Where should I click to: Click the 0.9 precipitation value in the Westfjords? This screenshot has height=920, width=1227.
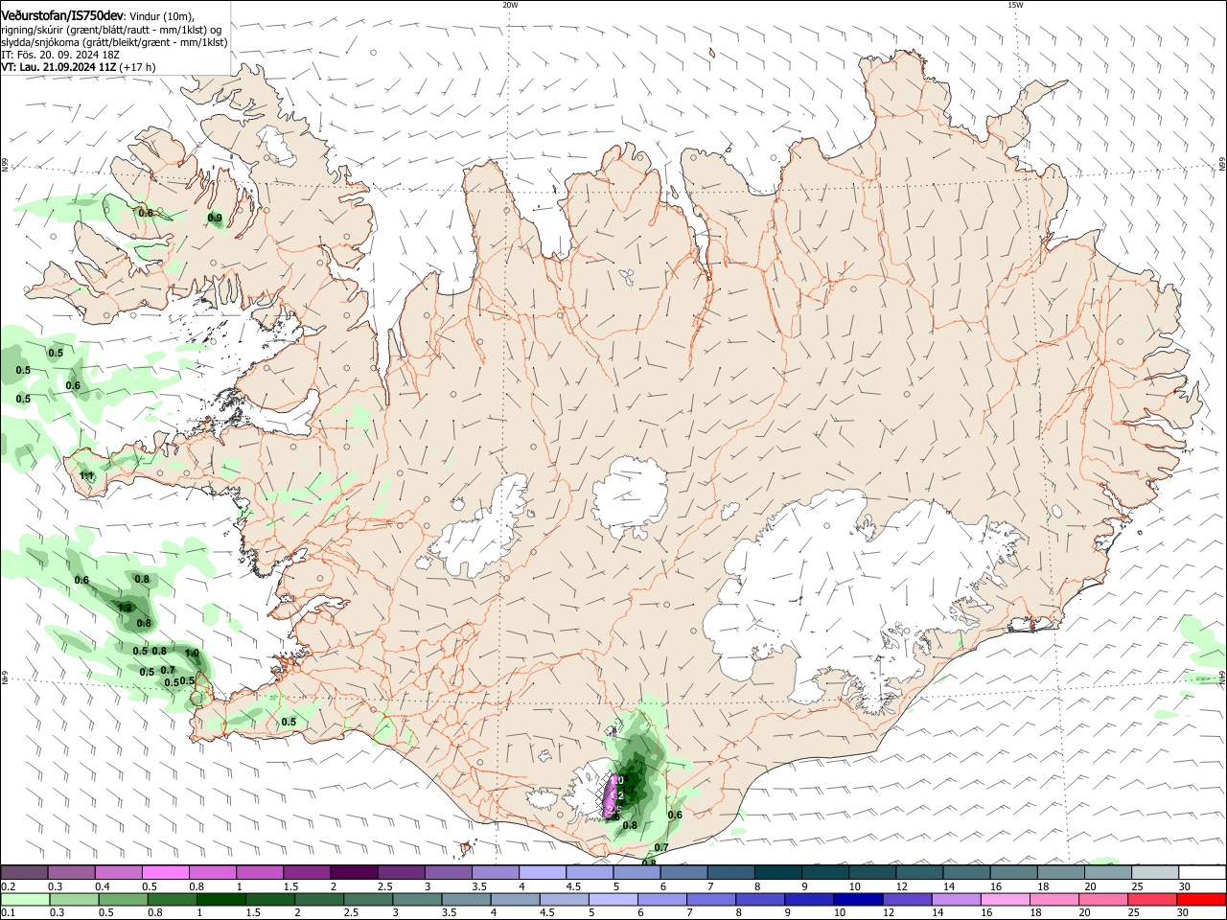pyautogui.click(x=215, y=218)
